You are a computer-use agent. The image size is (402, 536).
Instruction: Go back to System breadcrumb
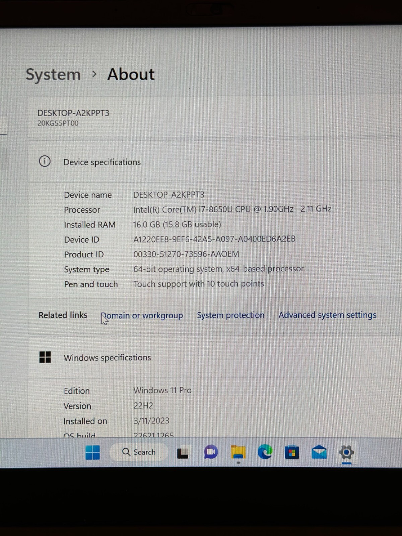53,74
